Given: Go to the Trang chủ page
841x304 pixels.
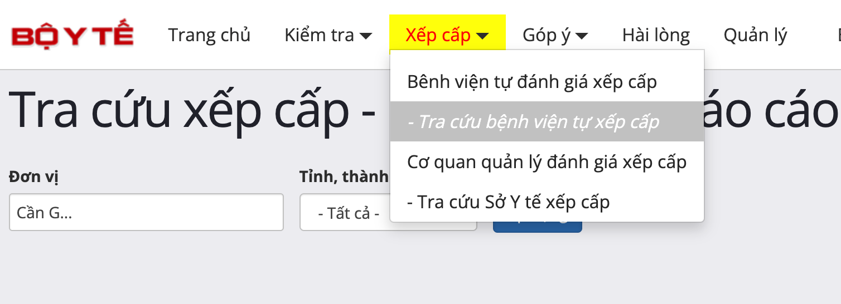Looking at the screenshot, I should tap(209, 36).
